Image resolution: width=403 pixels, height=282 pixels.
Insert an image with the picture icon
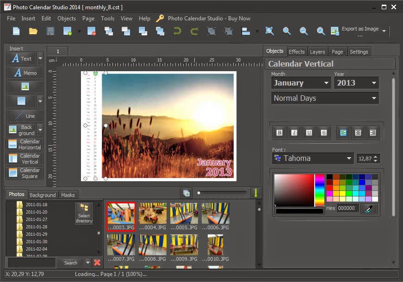click(25, 86)
